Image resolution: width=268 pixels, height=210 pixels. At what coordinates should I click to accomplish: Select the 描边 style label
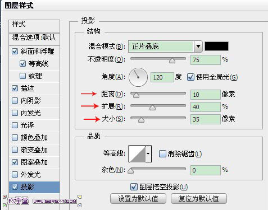[x=27, y=88]
